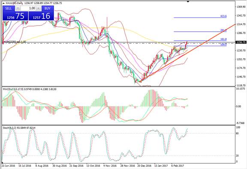The image size is (247, 169).
Task: Click the 4 Nov 2016 date label
Action: tap(110, 166)
